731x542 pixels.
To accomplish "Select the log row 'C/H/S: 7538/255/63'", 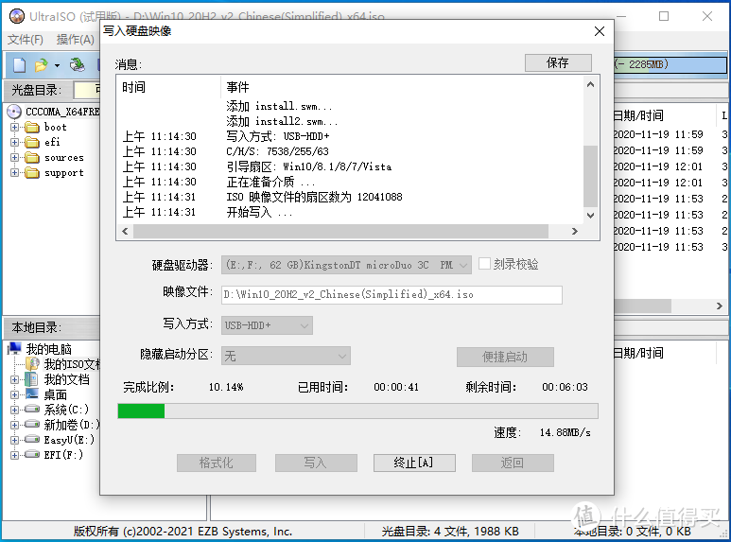I will 350,151.
